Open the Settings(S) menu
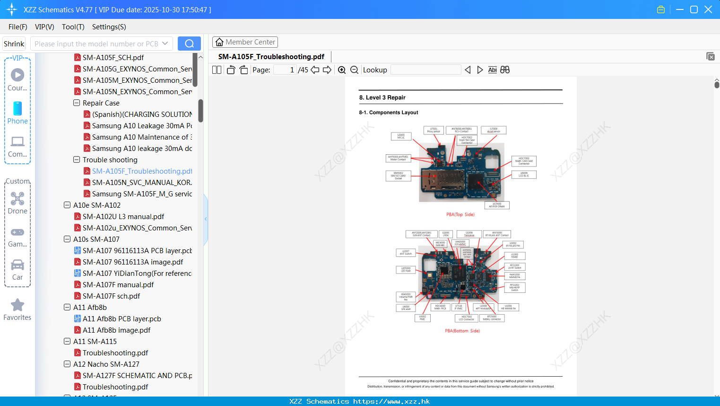 click(109, 27)
